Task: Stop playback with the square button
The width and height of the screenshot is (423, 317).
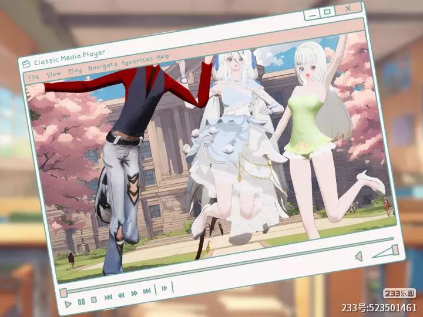Action: (93, 300)
